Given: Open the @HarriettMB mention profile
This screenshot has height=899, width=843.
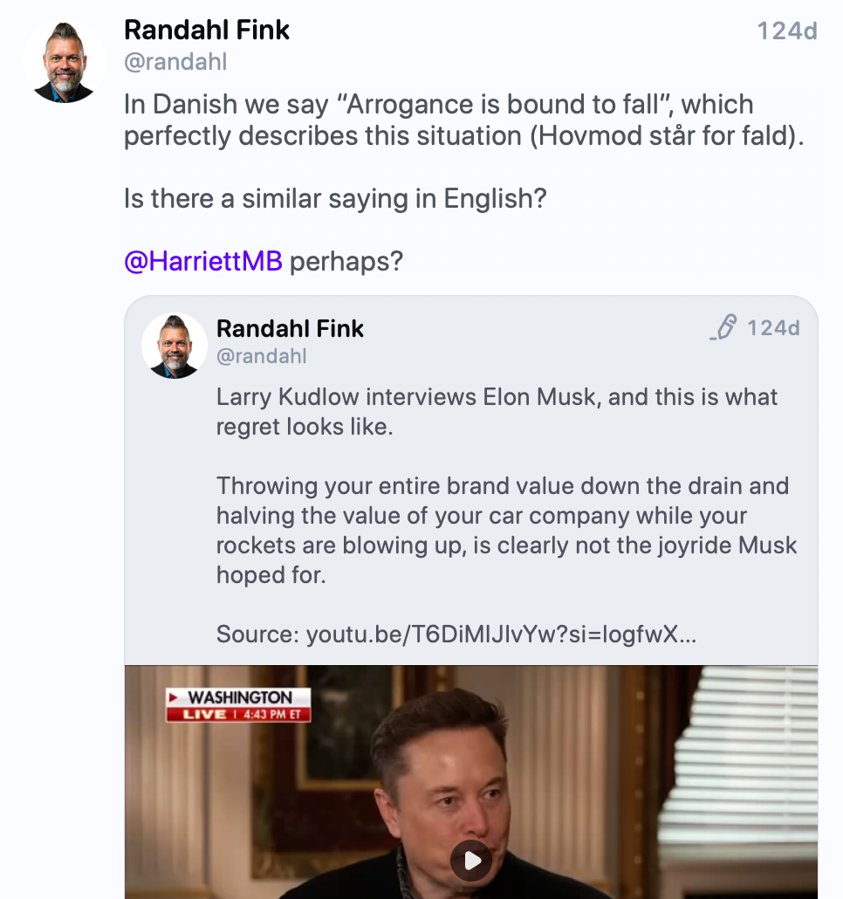Looking at the screenshot, I should point(203,261).
